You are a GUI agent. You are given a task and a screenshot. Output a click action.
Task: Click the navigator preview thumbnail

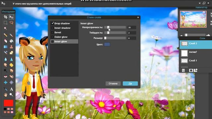point(193,19)
